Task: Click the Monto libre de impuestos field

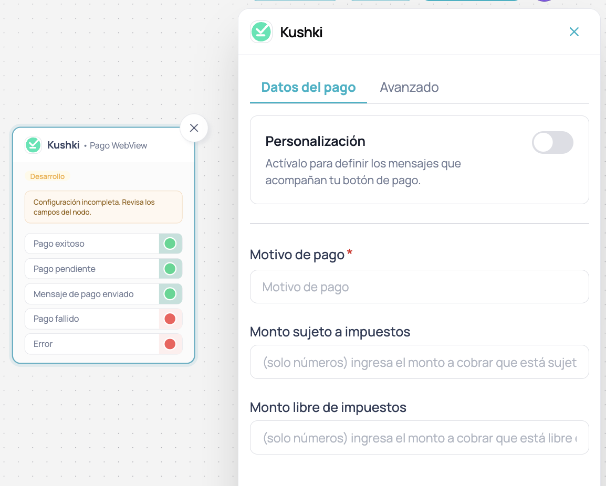Action: (420, 437)
